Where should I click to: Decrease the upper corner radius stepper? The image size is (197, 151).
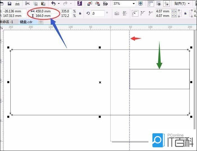[x=173, y=11]
